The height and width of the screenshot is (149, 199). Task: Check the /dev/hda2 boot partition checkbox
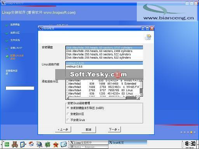point(67,83)
